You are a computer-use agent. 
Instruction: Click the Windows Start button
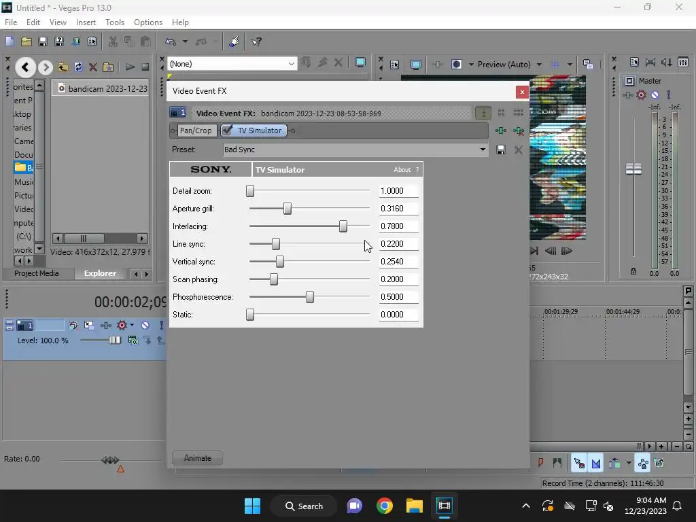pos(253,506)
